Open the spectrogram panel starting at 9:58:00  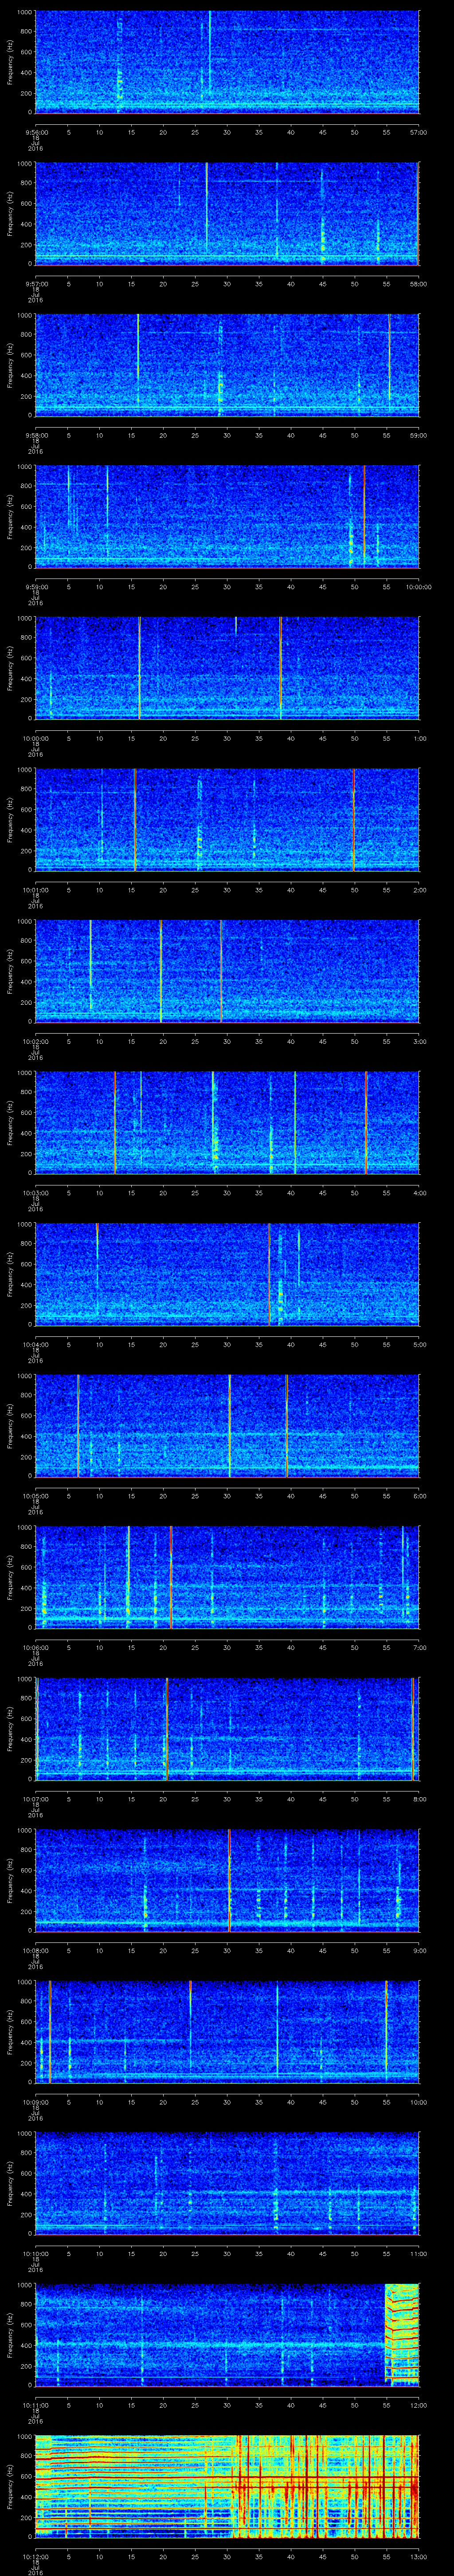(x=227, y=365)
